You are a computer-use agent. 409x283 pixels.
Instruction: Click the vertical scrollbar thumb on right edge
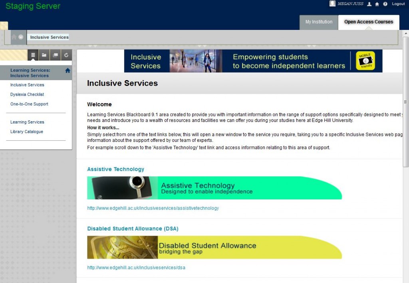tap(406, 102)
